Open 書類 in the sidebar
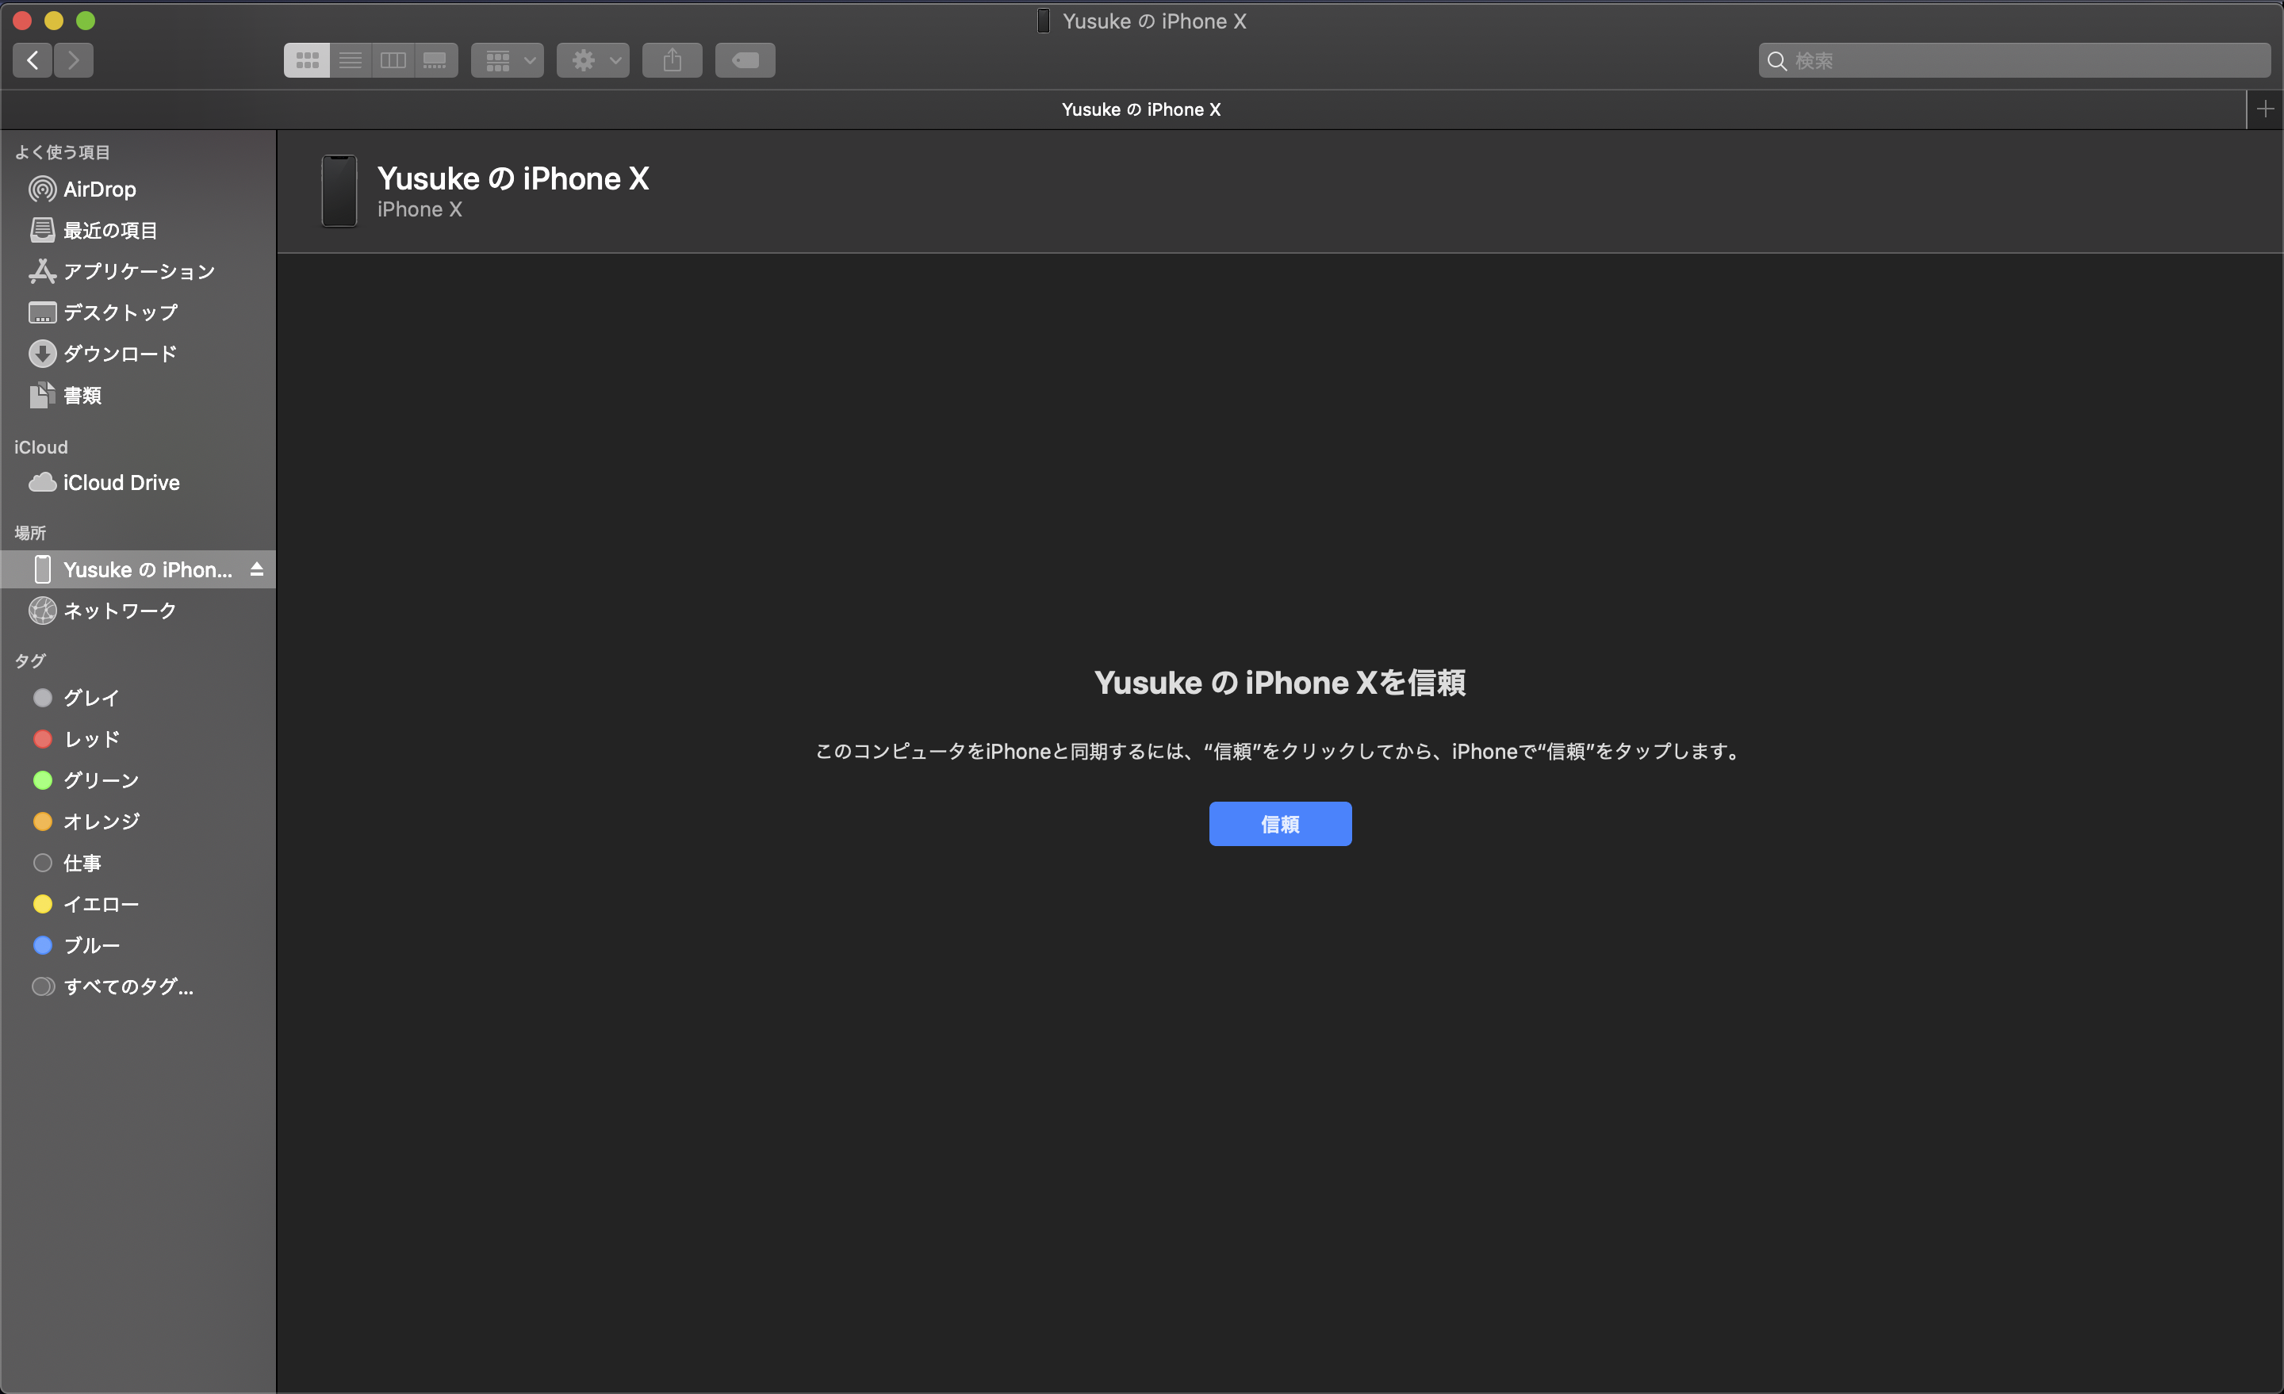 139,395
